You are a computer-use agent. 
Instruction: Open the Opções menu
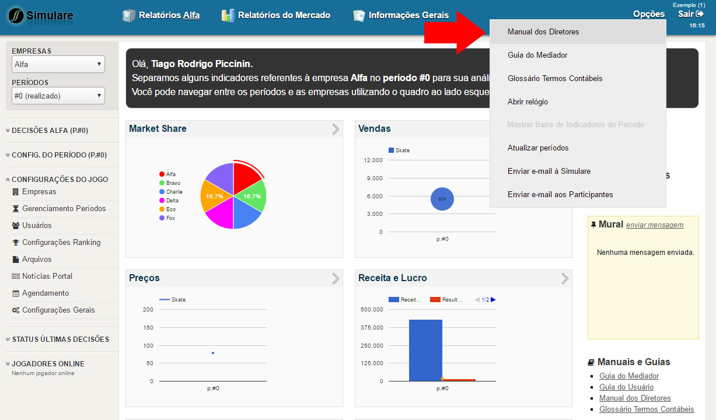click(x=649, y=14)
